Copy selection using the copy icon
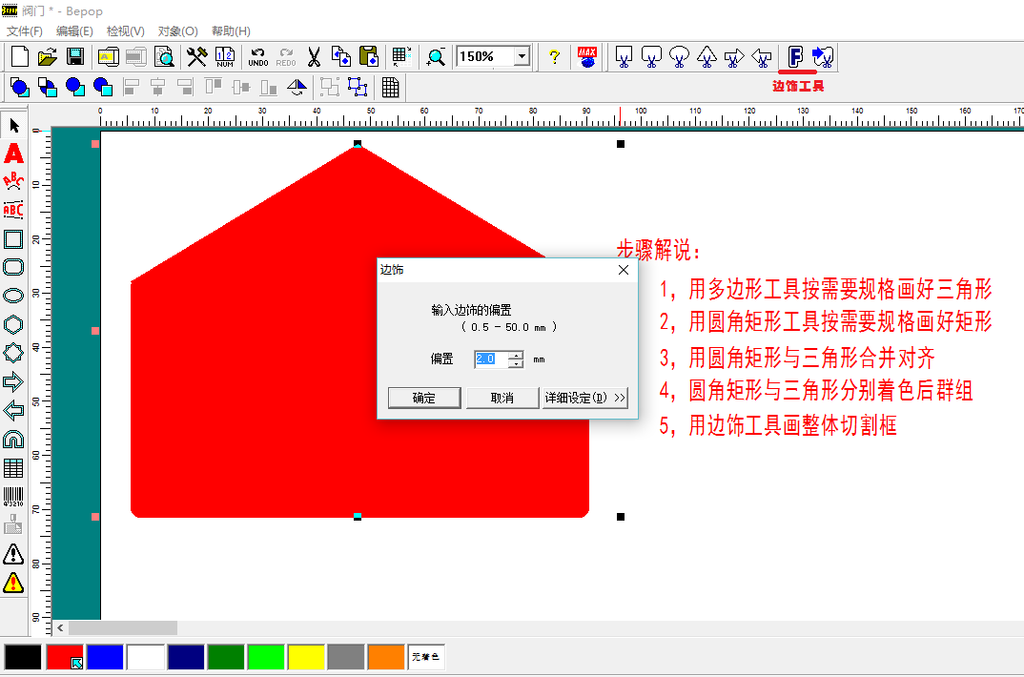Viewport: 1024px width, 677px height. pyautogui.click(x=341, y=57)
